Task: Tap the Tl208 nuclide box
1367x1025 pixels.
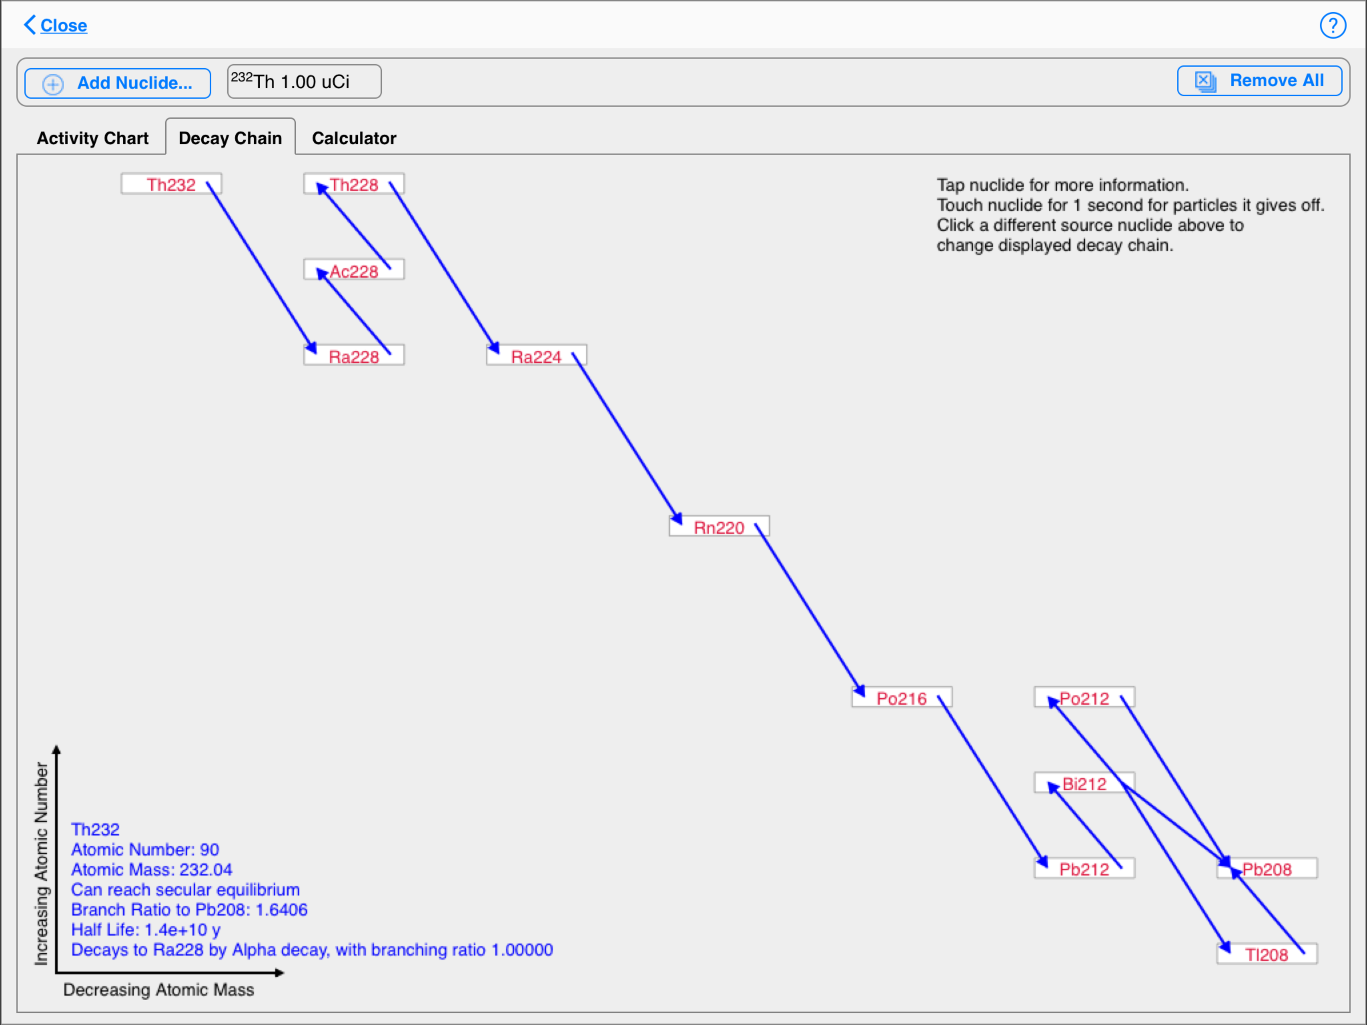Action: pos(1266,954)
